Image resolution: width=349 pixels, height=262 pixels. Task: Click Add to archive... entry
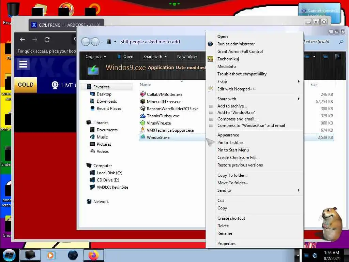(232, 106)
